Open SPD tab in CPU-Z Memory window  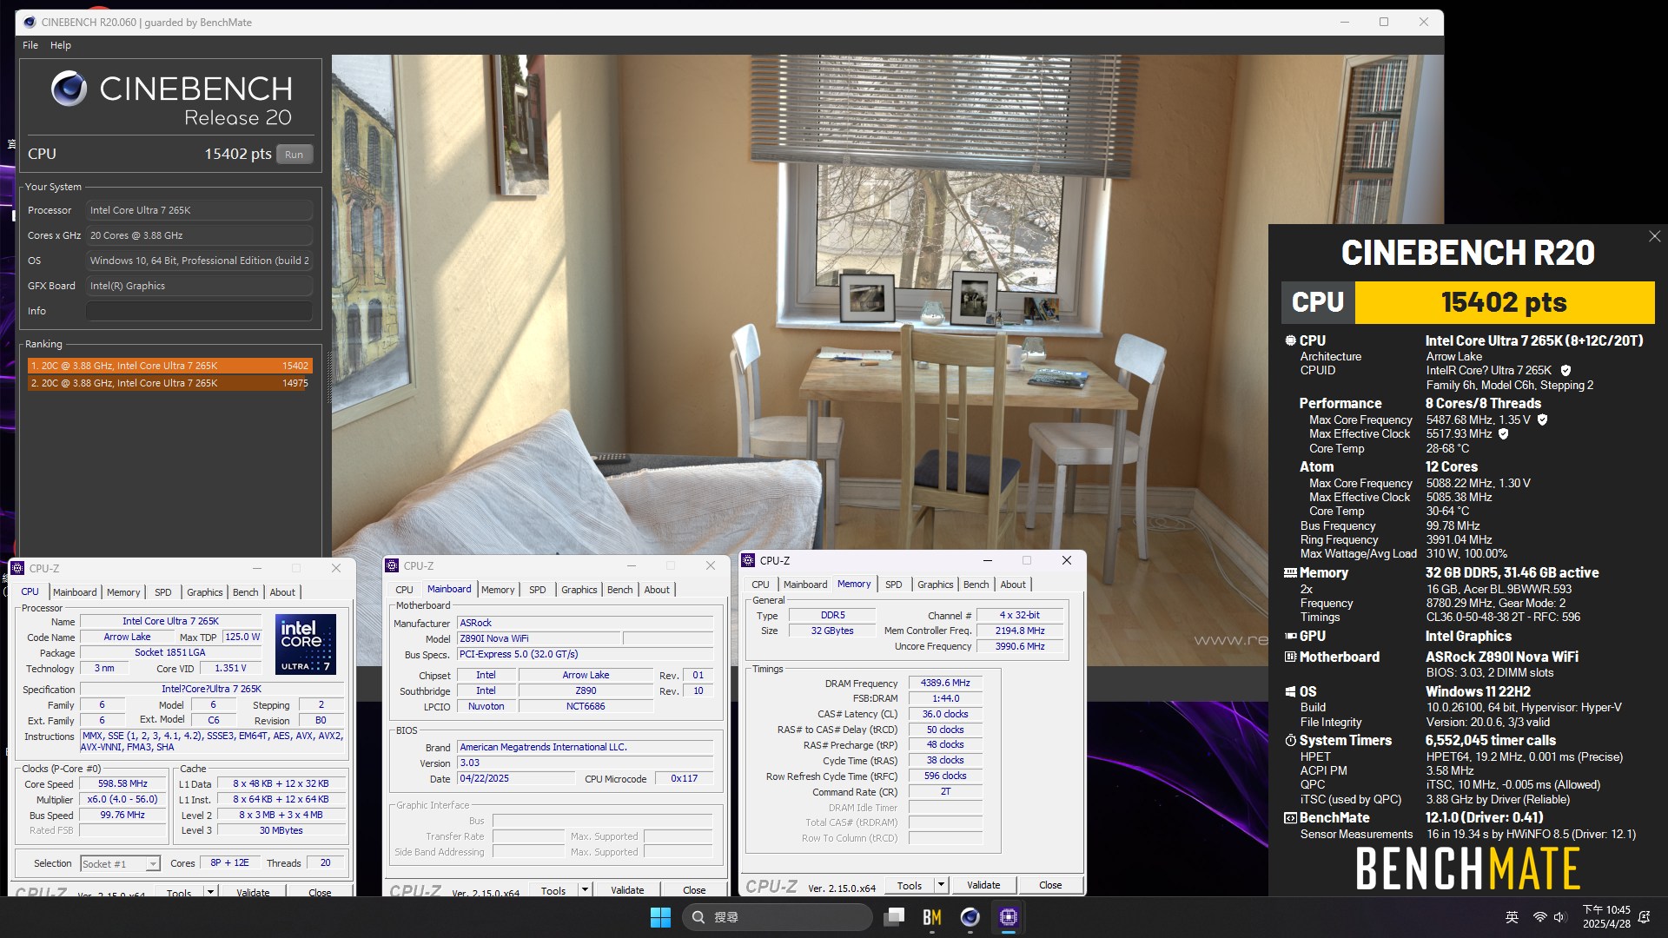pyautogui.click(x=894, y=585)
